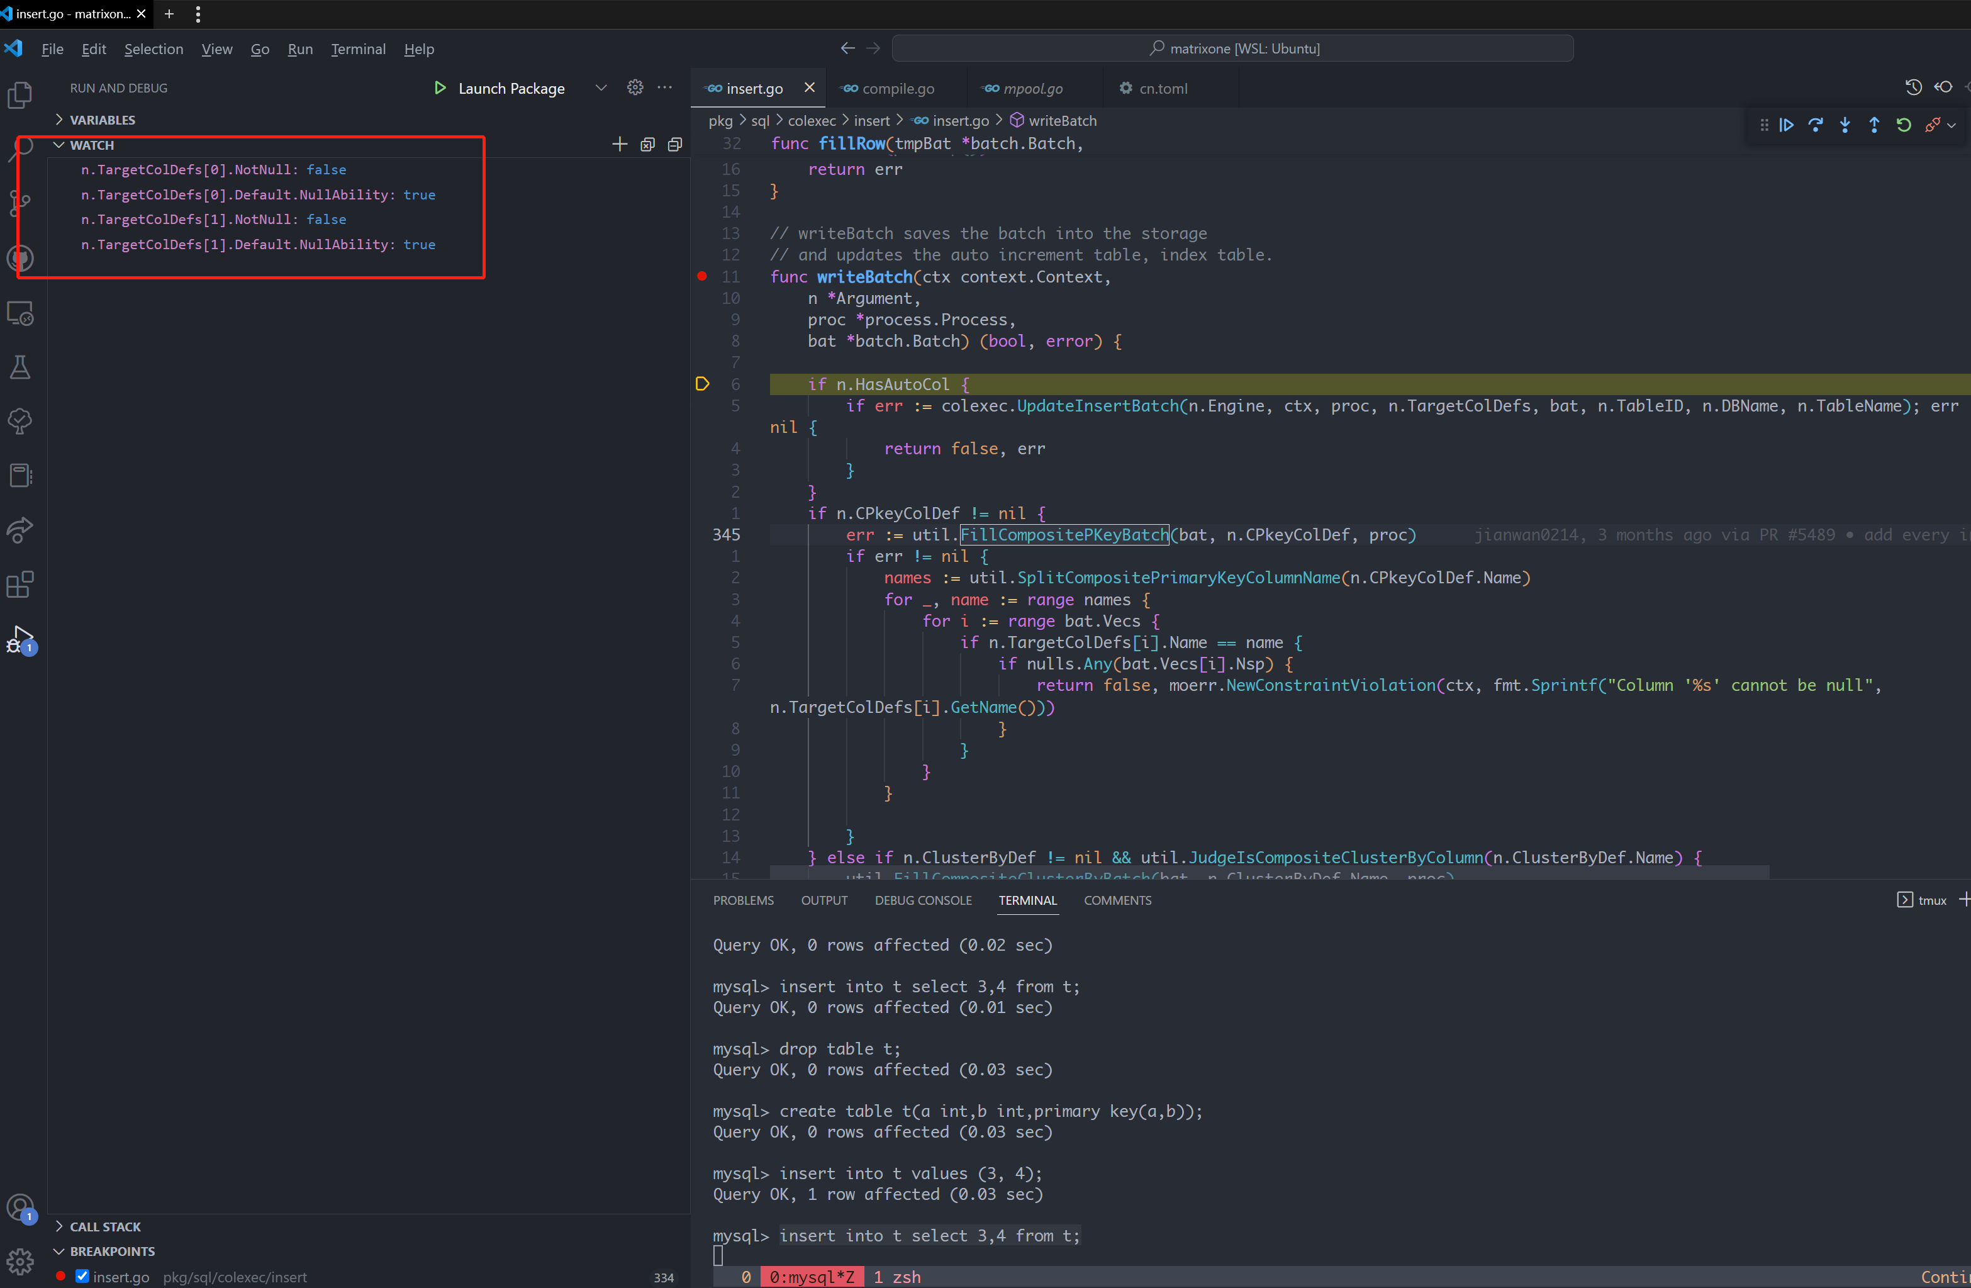Open the disconnect options dropdown arrow
The width and height of the screenshot is (1971, 1288).
[x=1952, y=126]
